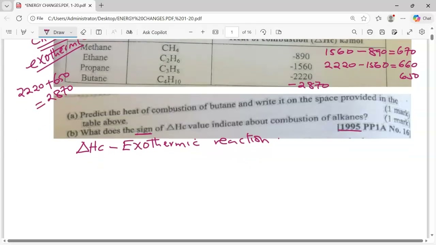The image size is (436, 245).
Task: Select the Add text tool
Action: pyautogui.click(x=99, y=32)
